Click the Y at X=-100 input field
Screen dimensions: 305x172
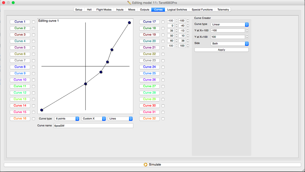coord(228,30)
